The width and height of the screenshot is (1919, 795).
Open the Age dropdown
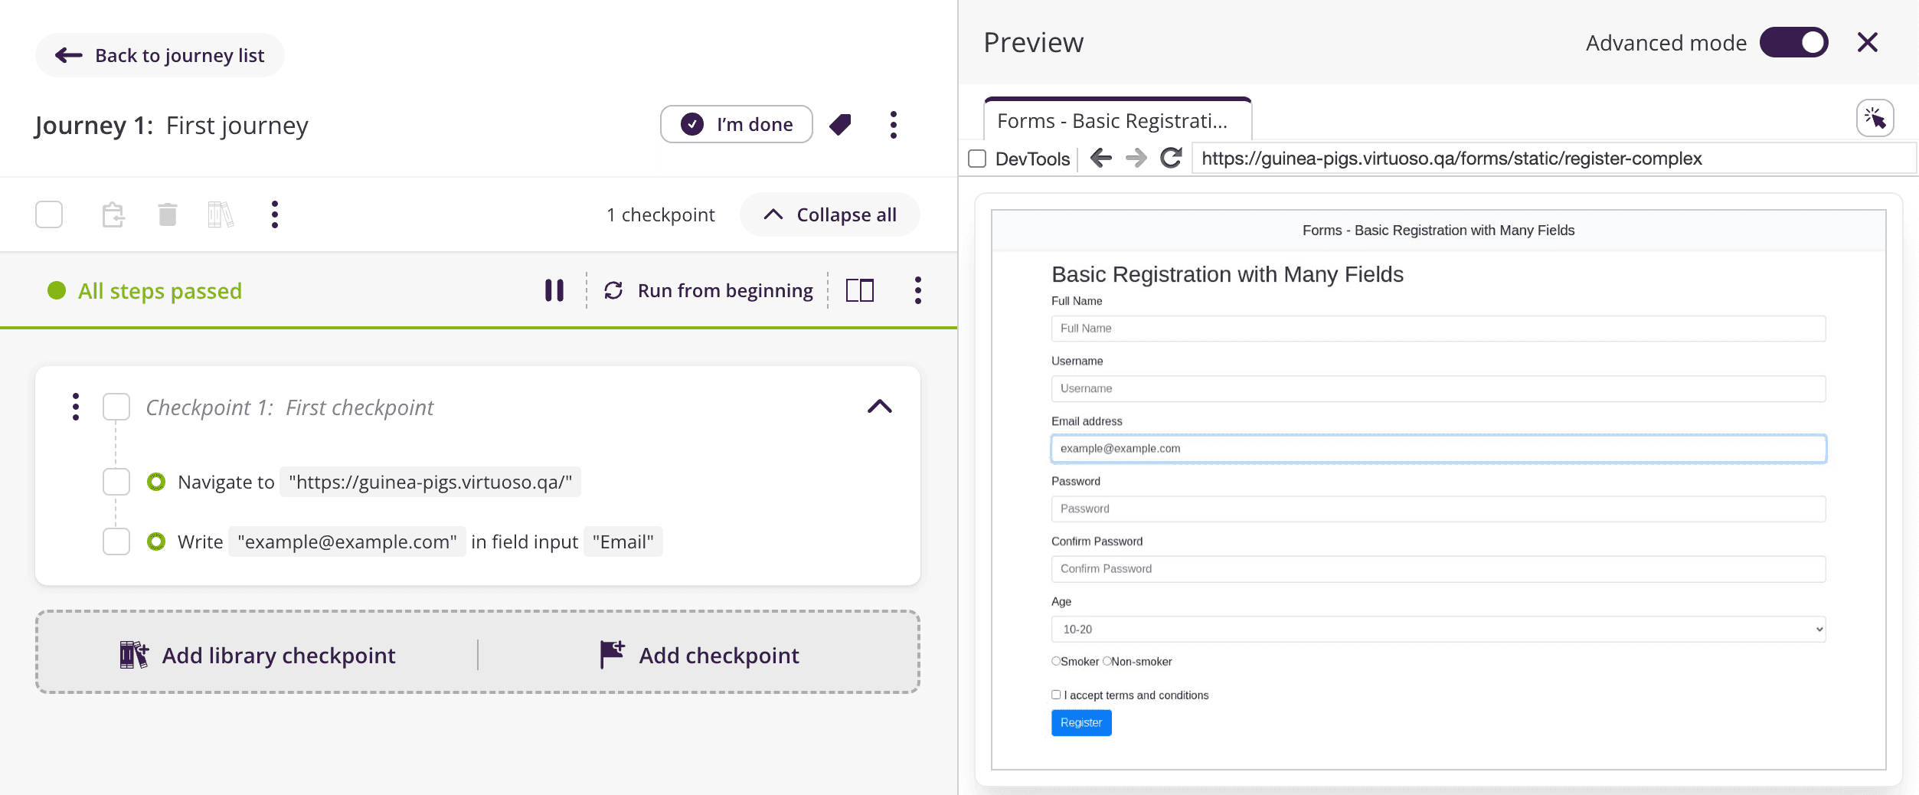pos(1437,629)
